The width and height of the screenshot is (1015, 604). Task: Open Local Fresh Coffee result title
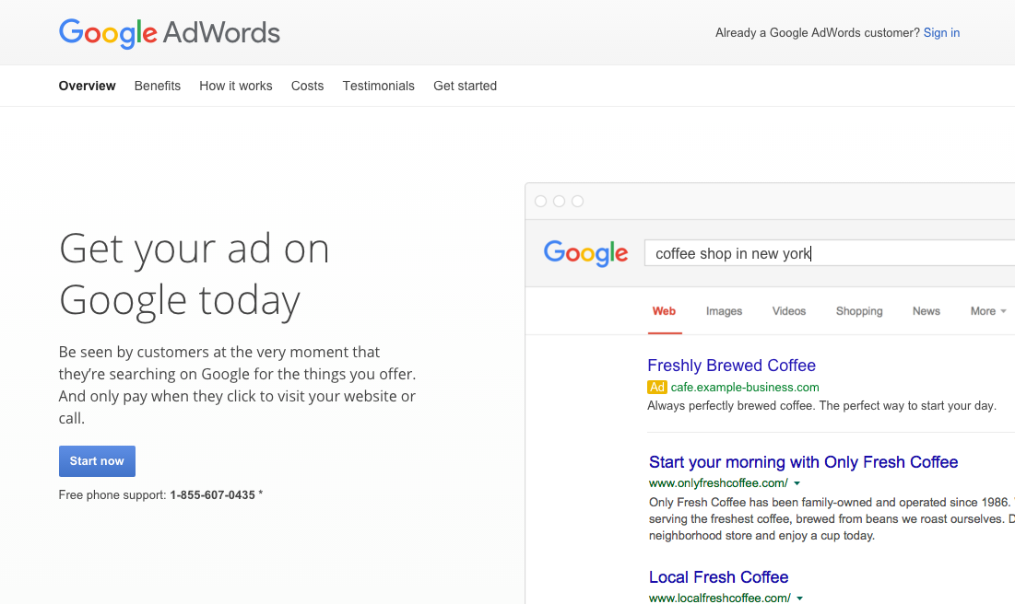pos(718,577)
